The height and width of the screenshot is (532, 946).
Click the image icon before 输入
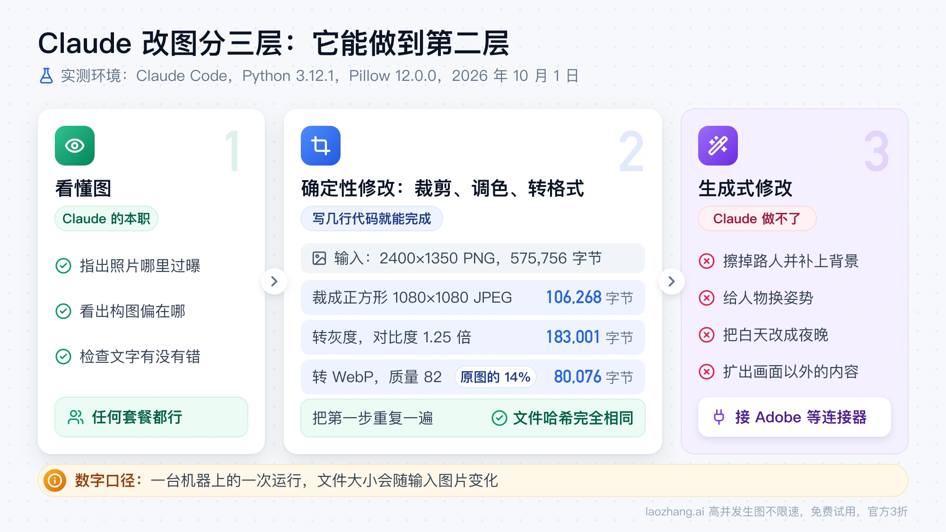coord(319,258)
